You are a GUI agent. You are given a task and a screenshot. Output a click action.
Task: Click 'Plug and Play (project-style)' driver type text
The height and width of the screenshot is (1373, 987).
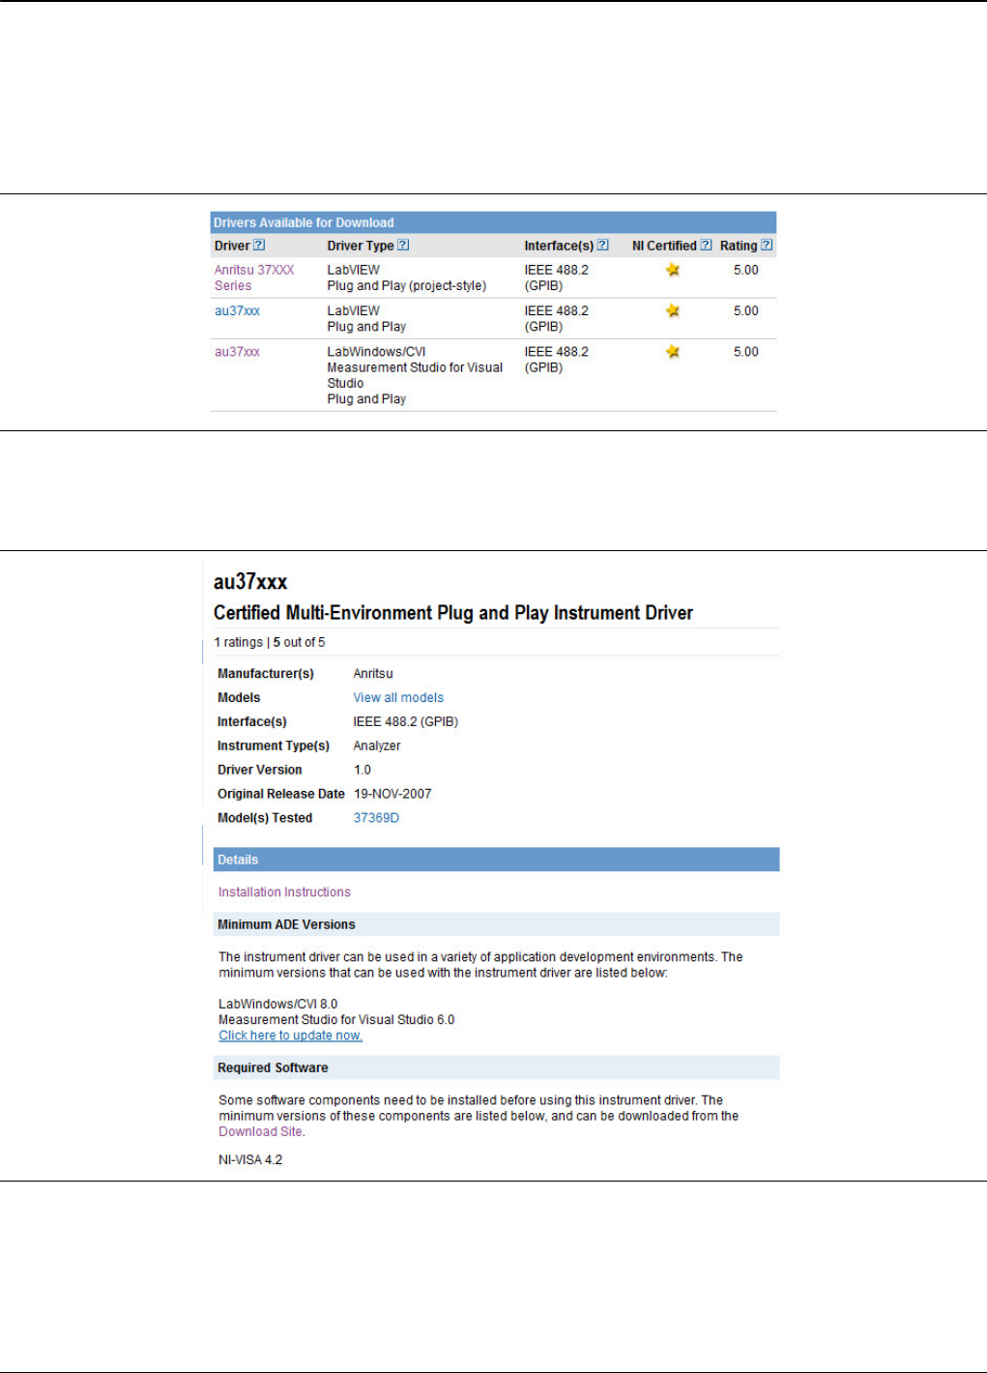tap(407, 286)
